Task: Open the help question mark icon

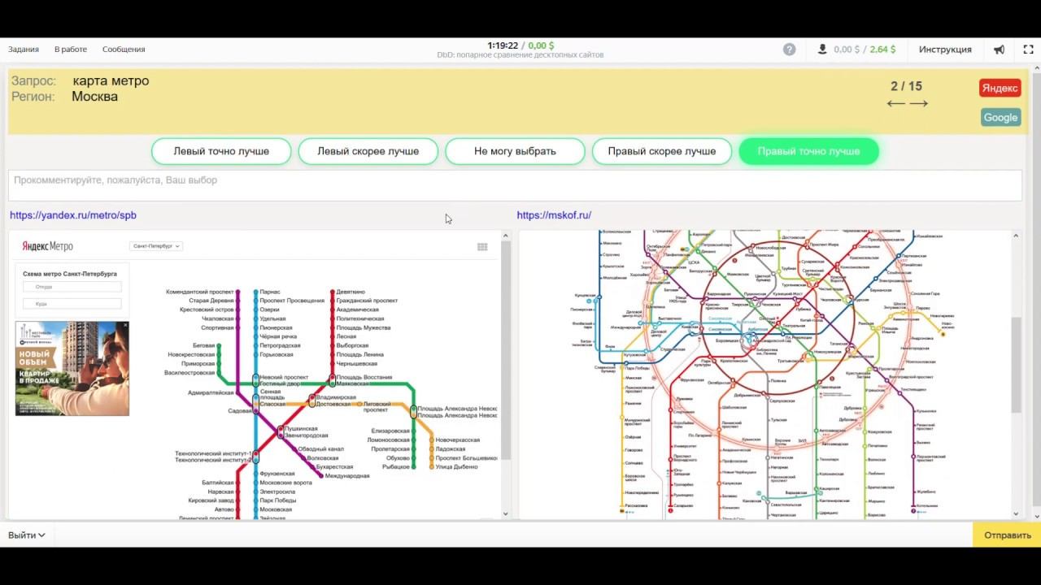Action: pos(789,49)
